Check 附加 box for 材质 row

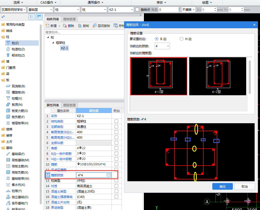coord(116,186)
